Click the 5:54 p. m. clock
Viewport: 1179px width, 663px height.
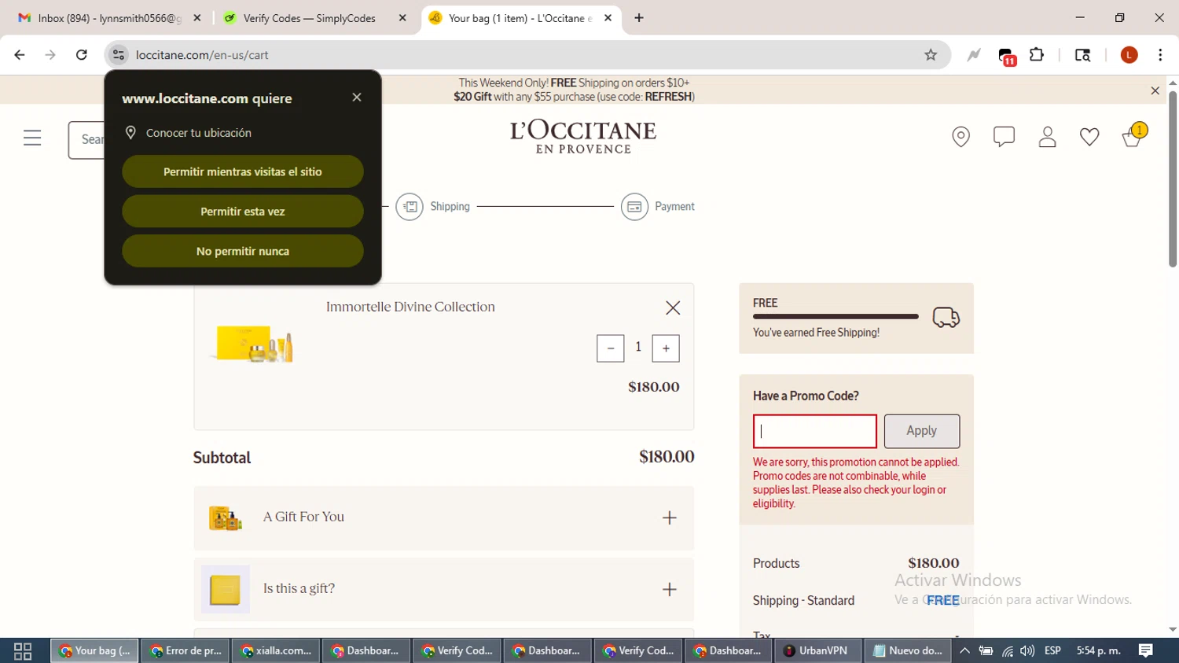point(1098,651)
